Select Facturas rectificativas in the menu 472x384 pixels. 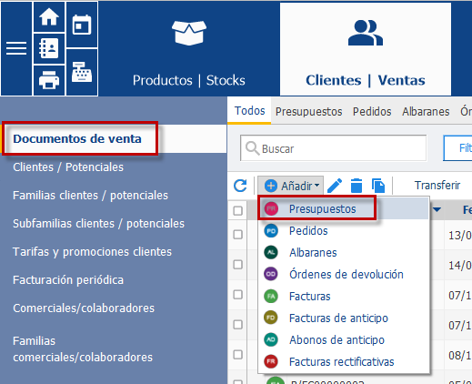click(x=343, y=362)
